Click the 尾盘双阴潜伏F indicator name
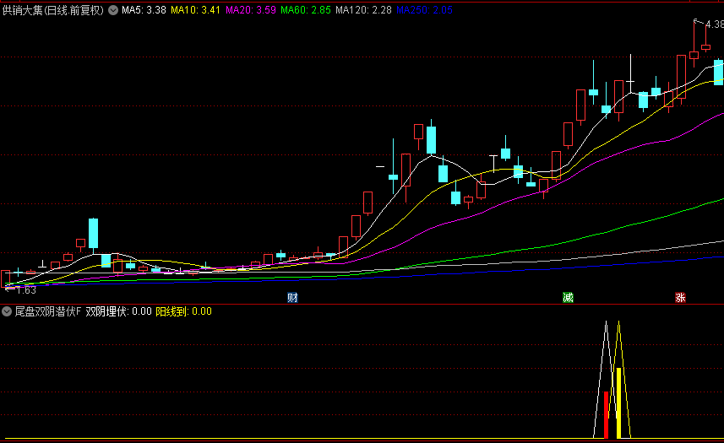This screenshot has width=724, height=443. click(47, 311)
